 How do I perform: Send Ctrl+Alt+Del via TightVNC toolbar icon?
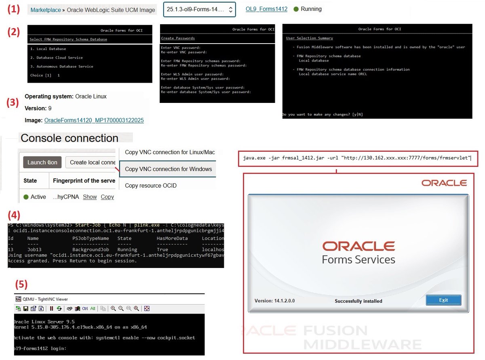point(70,308)
